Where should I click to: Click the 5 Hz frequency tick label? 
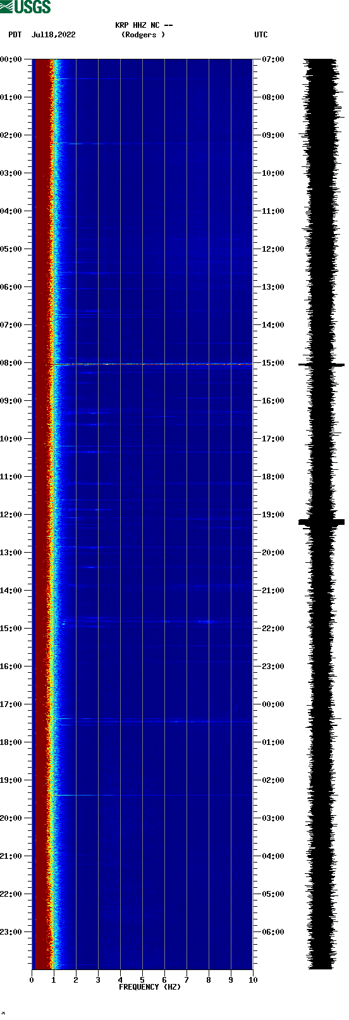[142, 980]
